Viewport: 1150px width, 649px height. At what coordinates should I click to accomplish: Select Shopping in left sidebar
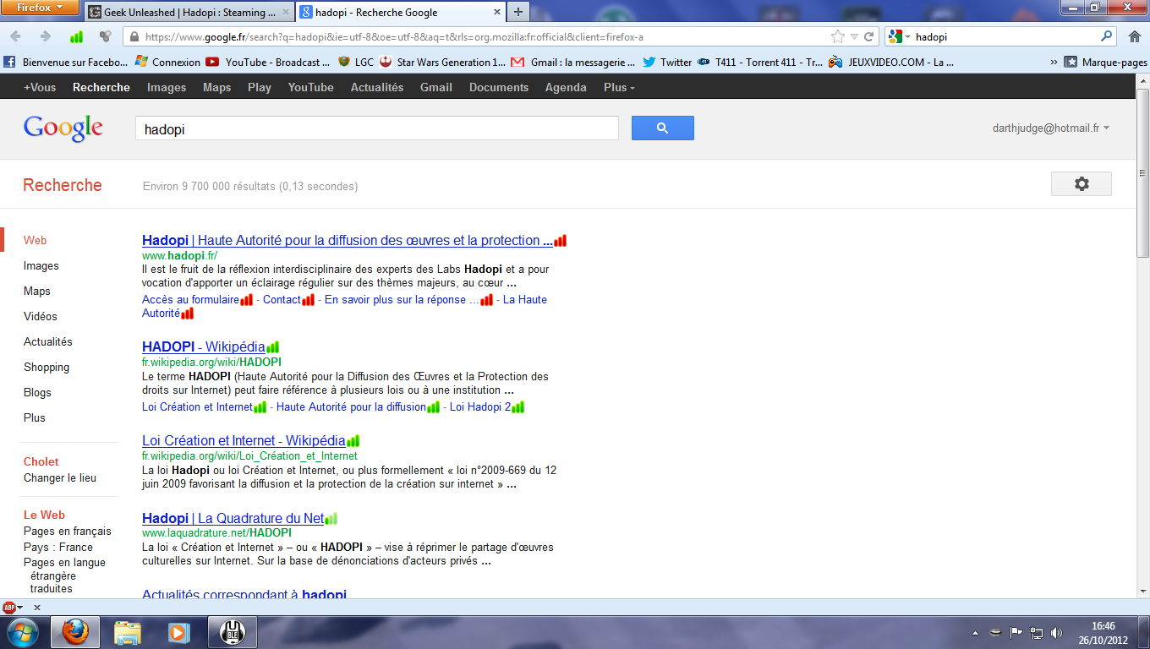pos(47,367)
